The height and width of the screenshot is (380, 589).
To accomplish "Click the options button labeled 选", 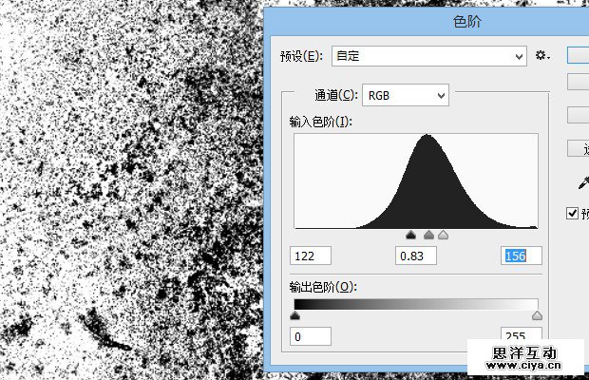I will pyautogui.click(x=579, y=148).
